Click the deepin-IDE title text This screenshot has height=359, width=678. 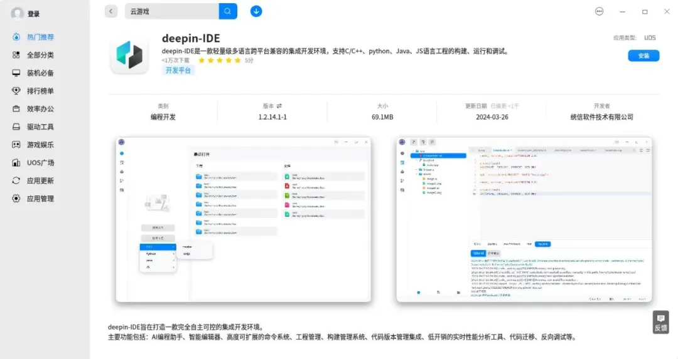(x=191, y=38)
